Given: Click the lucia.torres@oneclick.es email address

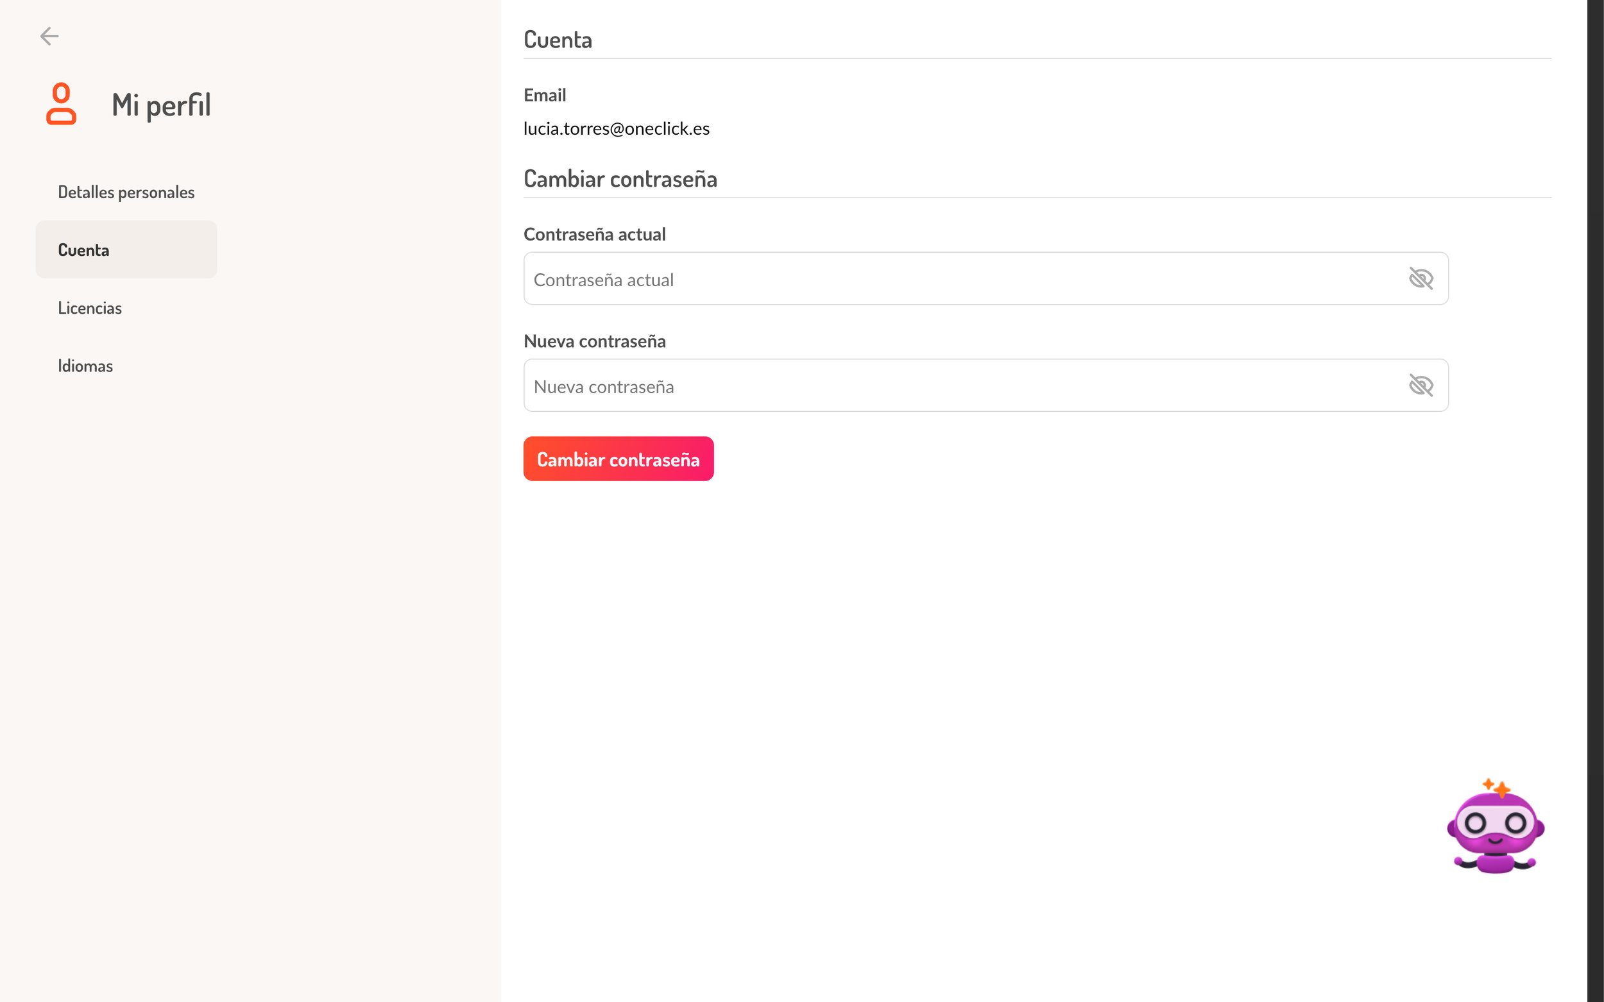Looking at the screenshot, I should click(x=617, y=128).
